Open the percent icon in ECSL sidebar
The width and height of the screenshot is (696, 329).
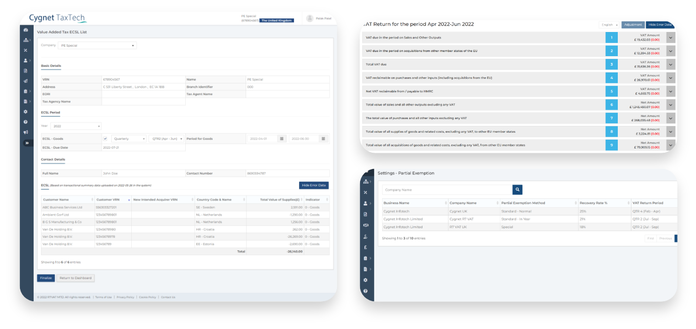(26, 50)
